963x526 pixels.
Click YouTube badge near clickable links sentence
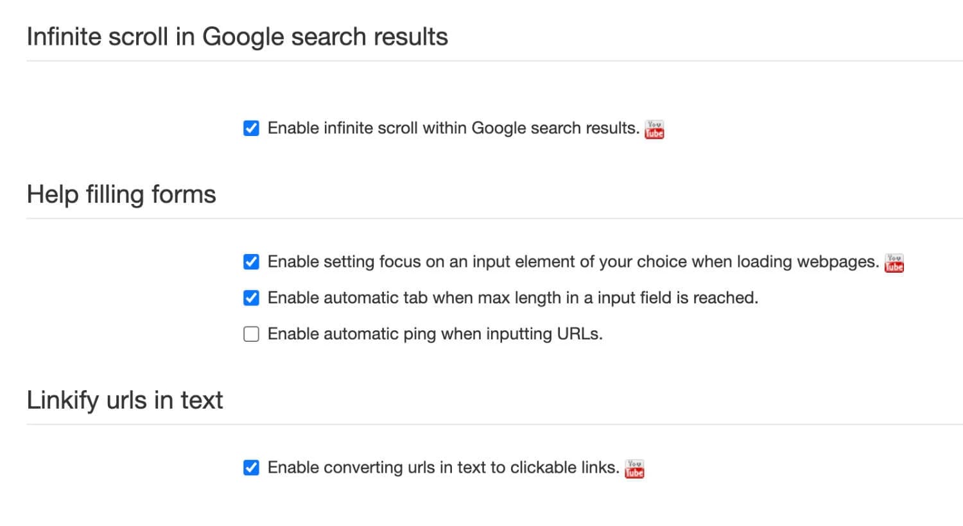634,468
